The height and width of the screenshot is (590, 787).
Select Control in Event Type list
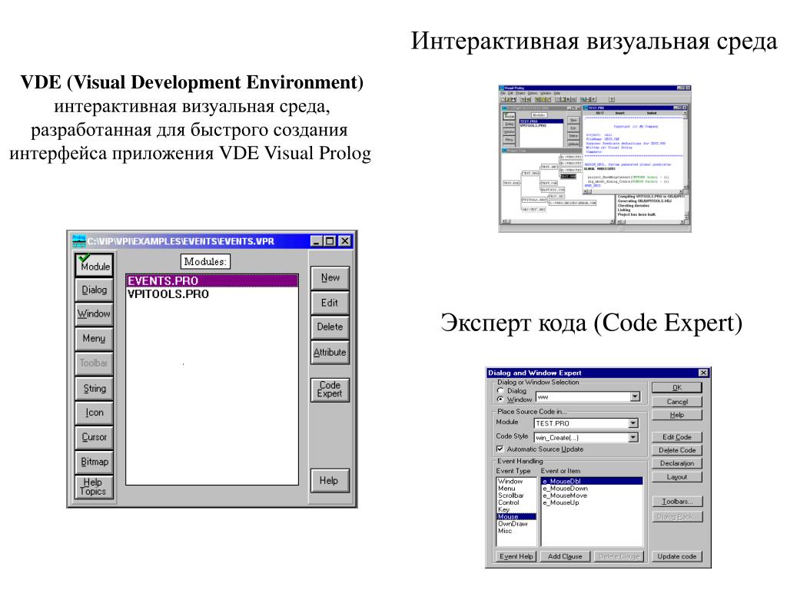tap(516, 502)
